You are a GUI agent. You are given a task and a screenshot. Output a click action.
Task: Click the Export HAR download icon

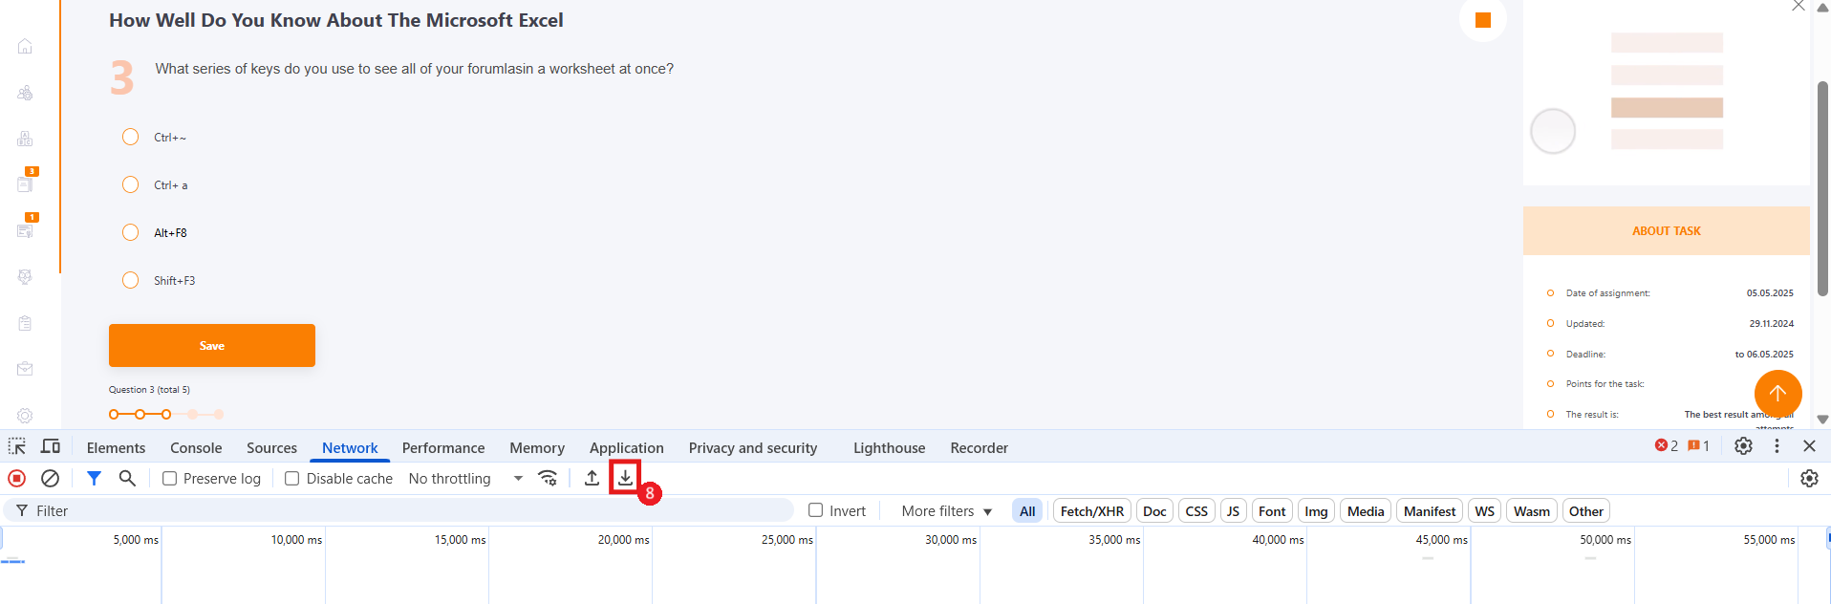pos(625,477)
